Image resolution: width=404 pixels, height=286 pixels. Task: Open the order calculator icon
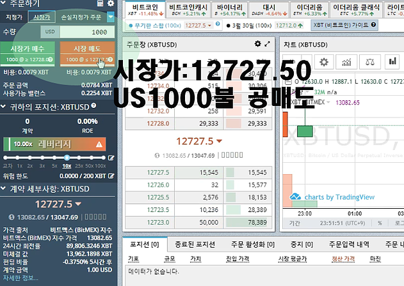point(100,4)
